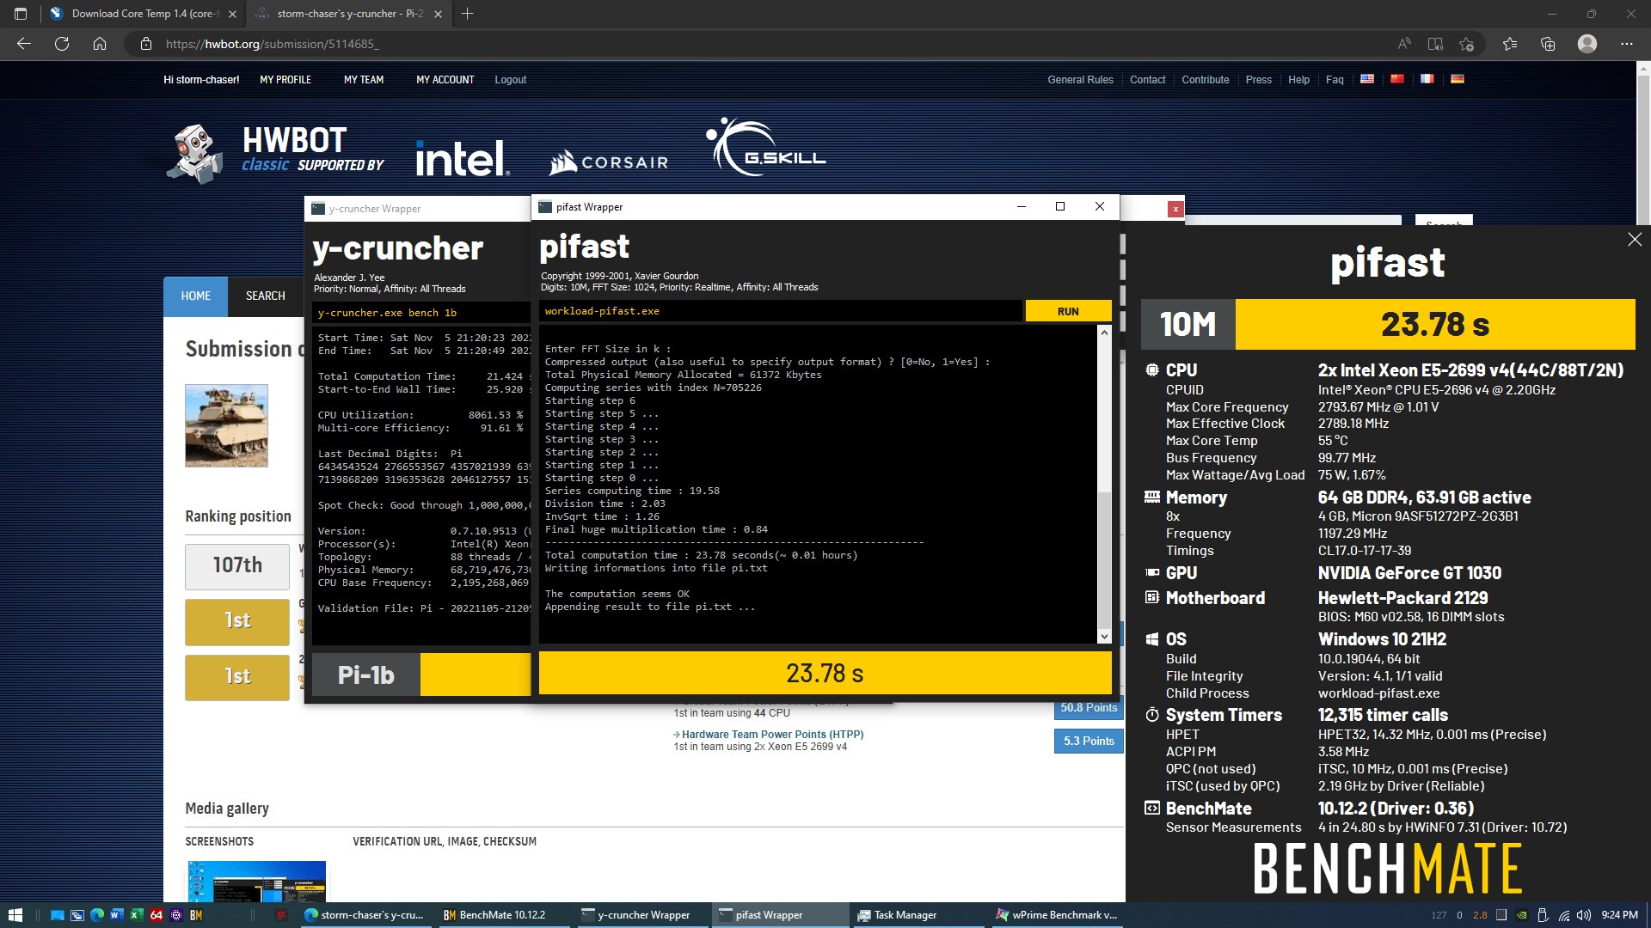Open the browser home page
The image size is (1651, 928).
[100, 44]
